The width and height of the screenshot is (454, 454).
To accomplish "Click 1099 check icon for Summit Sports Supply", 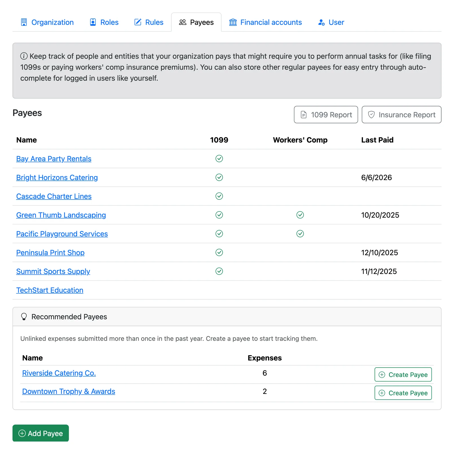I will 219,271.
